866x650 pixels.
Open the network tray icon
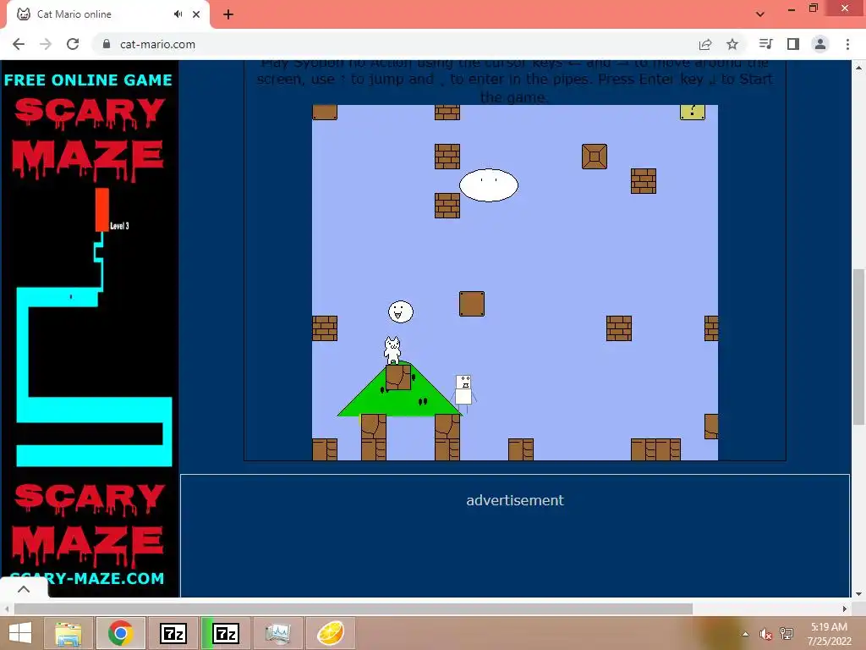[787, 634]
